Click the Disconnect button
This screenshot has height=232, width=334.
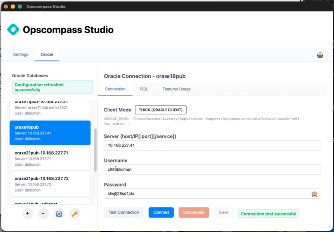[x=194, y=212]
